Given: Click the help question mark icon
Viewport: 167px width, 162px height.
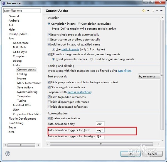Looking at the screenshot, I should [x=8, y=153].
